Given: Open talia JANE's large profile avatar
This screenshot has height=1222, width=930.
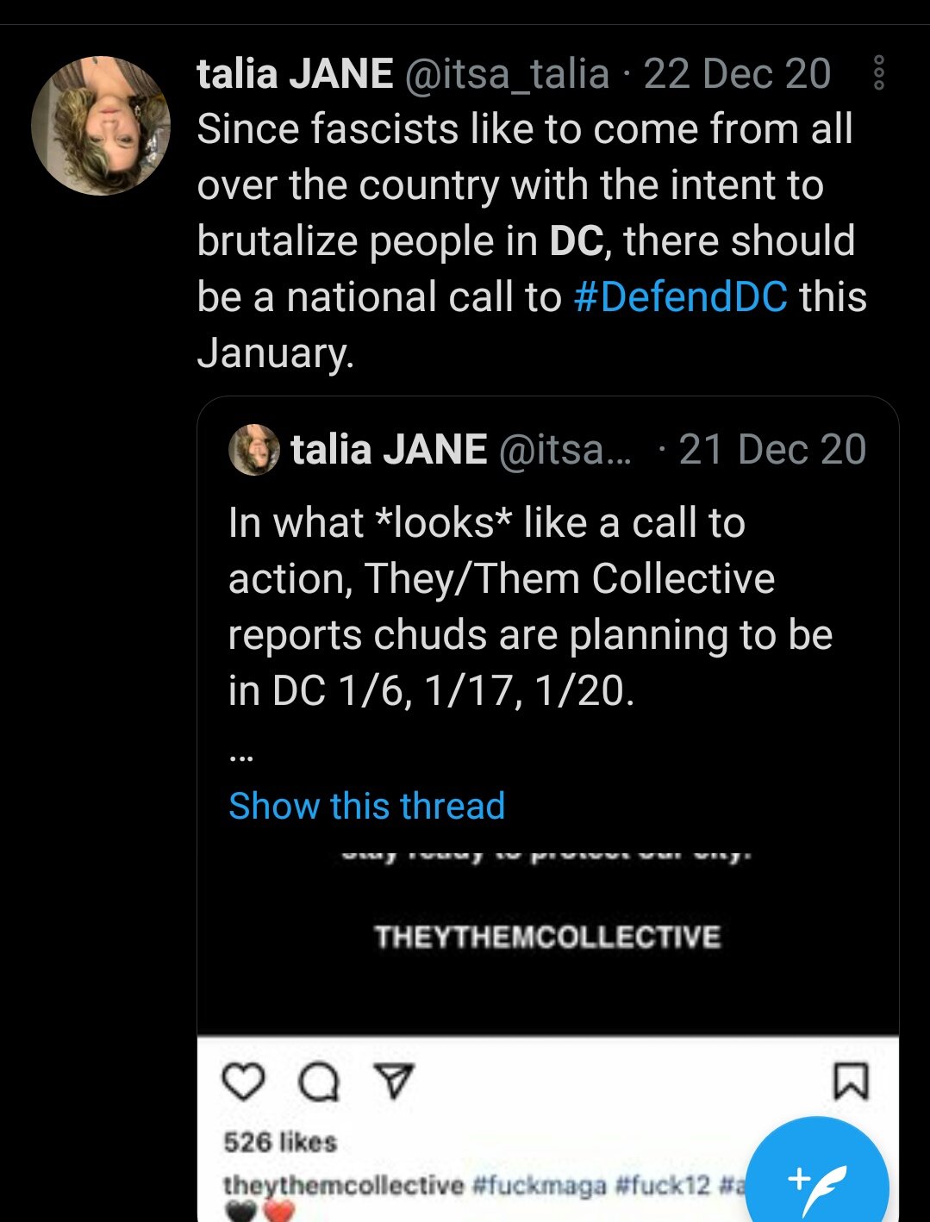Looking at the screenshot, I should [x=101, y=126].
